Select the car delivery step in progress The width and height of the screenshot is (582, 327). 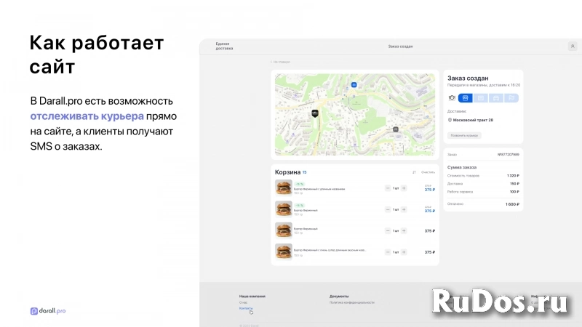coord(496,98)
